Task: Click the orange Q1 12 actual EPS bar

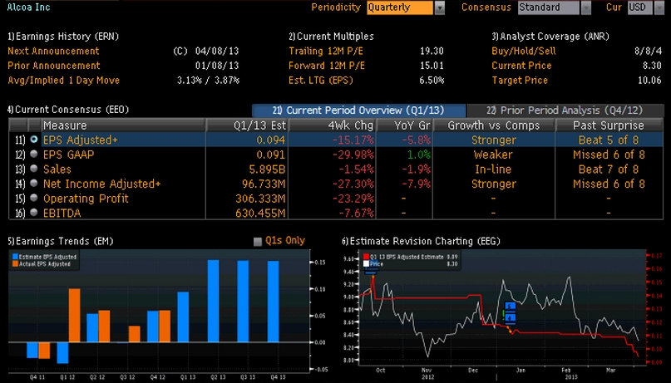Action: coord(75,316)
